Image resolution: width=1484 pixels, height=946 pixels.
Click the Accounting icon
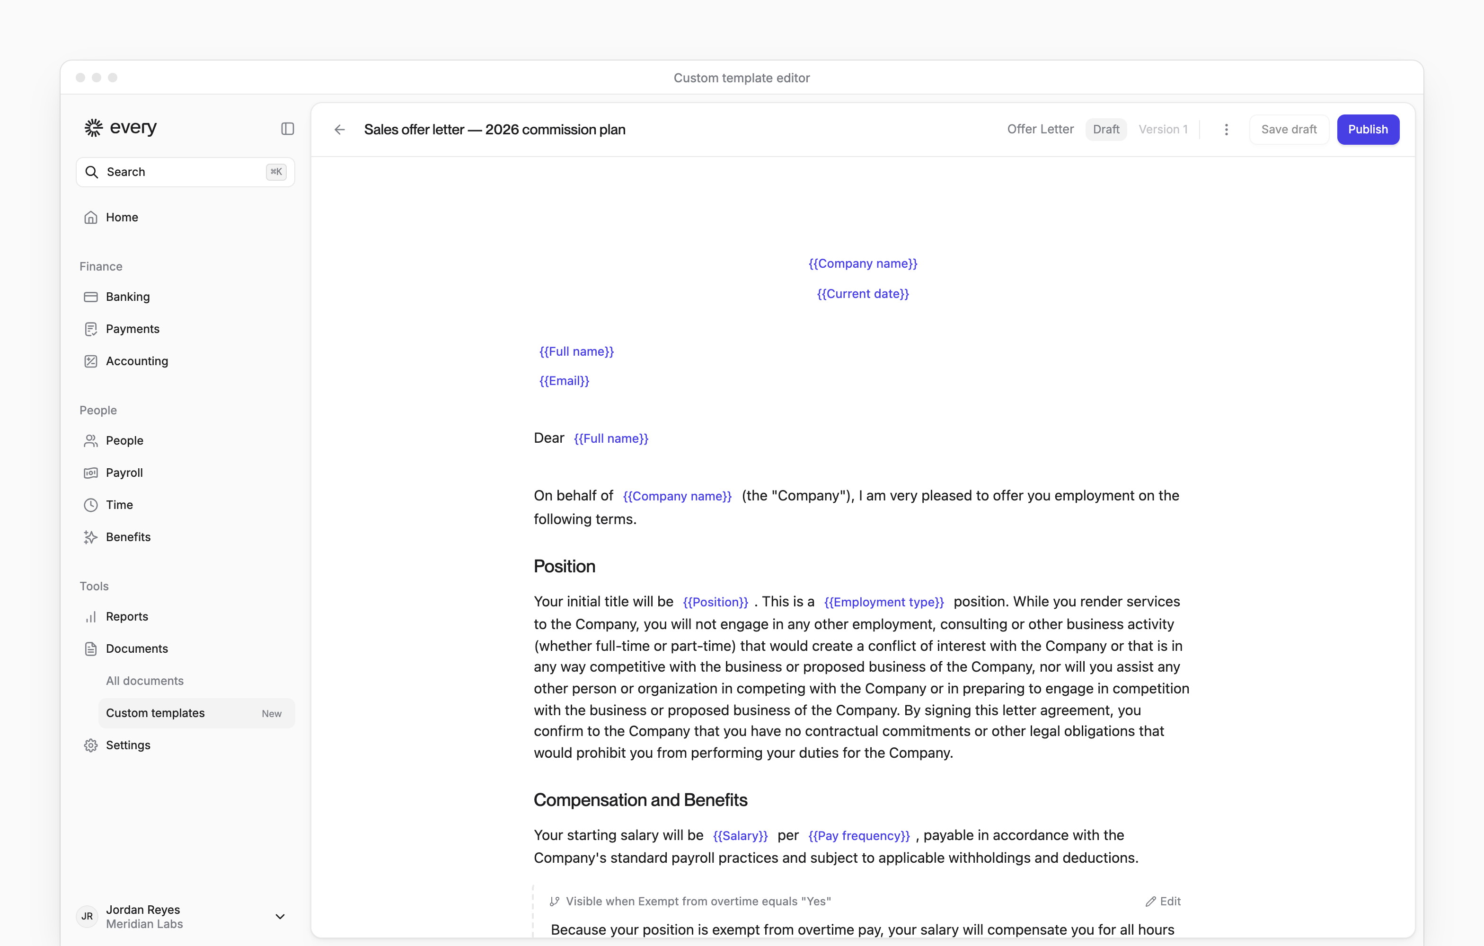(90, 361)
